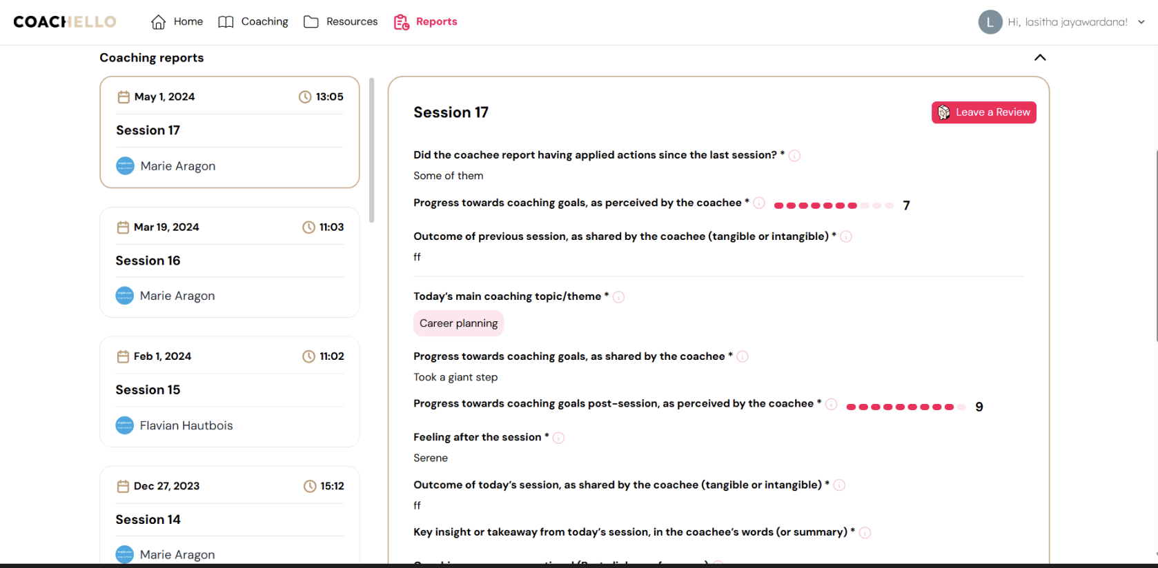This screenshot has height=568, width=1158.
Task: Collapse the Coaching reports section
Action: pyautogui.click(x=1040, y=58)
